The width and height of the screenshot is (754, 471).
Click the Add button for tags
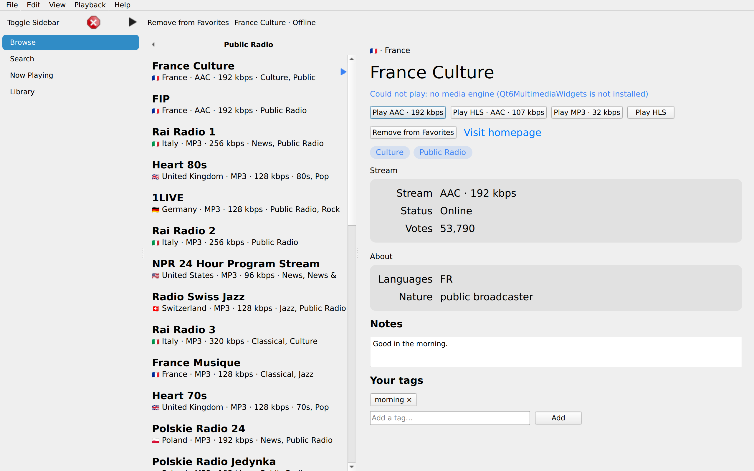click(x=558, y=418)
